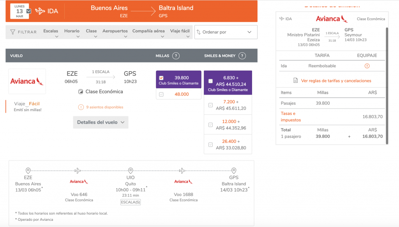Image resolution: width=399 pixels, height=227 pixels.
Task: Click the help icon next to MILLAS
Action: coord(176,56)
